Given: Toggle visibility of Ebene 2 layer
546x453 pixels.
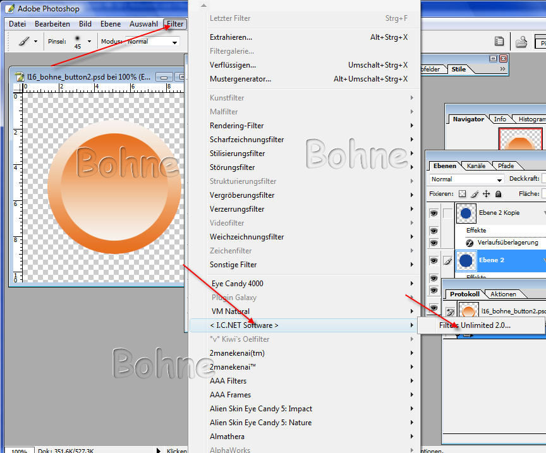Looking at the screenshot, I should [434, 260].
